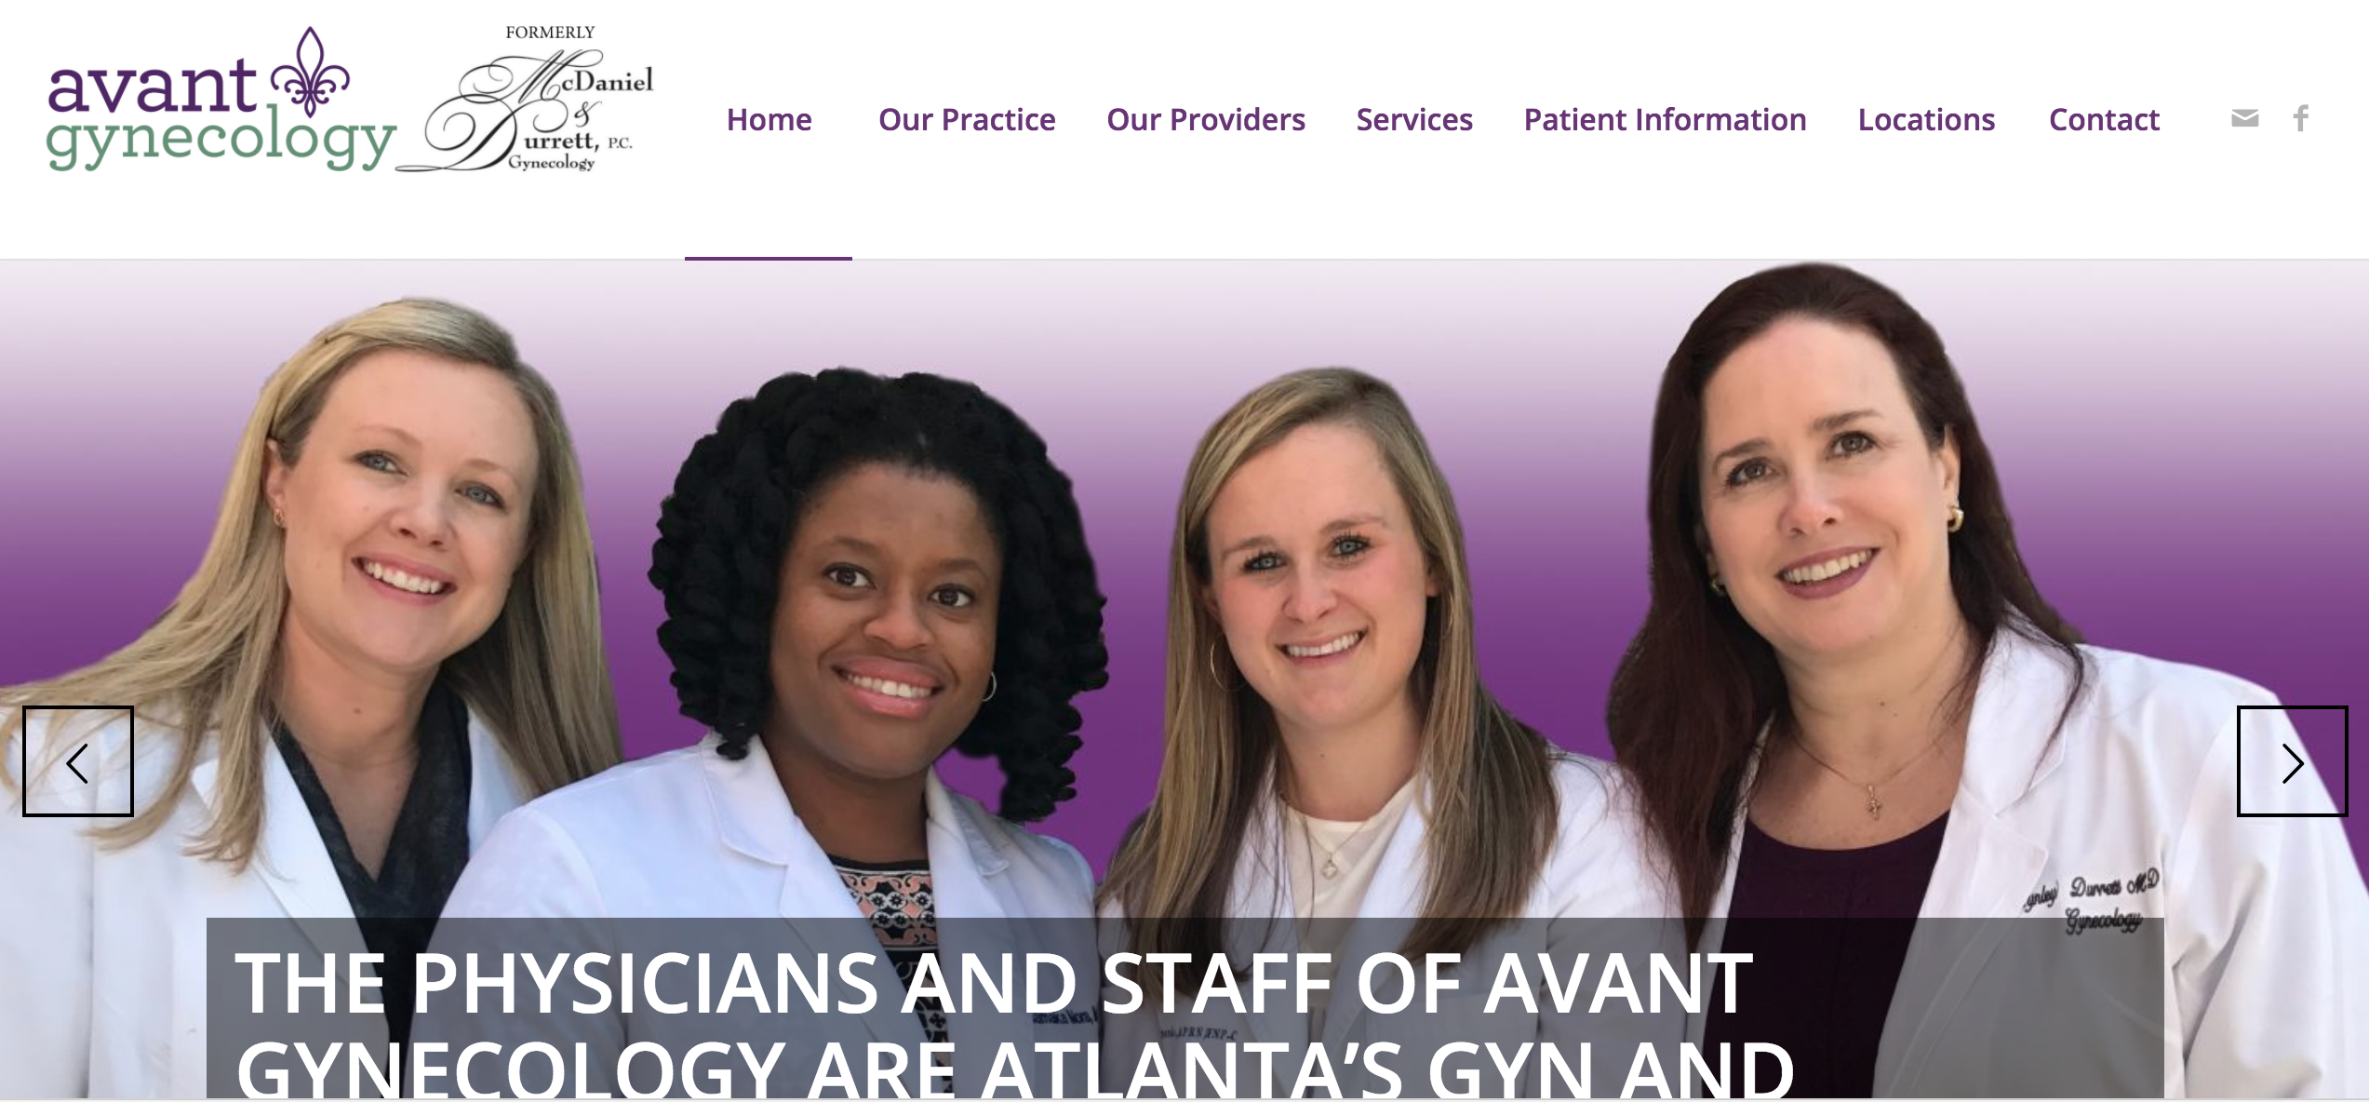2369x1102 pixels.
Task: Open the email envelope icon in header
Action: 2244,118
